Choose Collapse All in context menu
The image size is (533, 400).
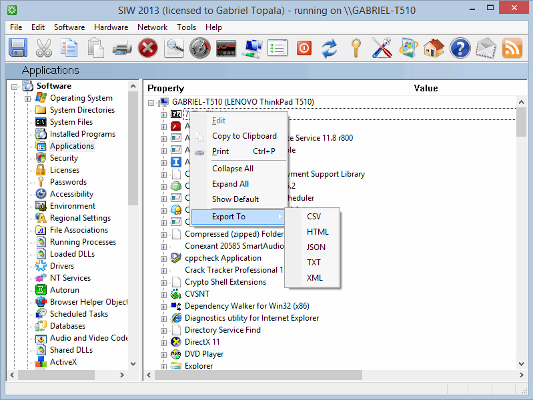tap(239, 169)
